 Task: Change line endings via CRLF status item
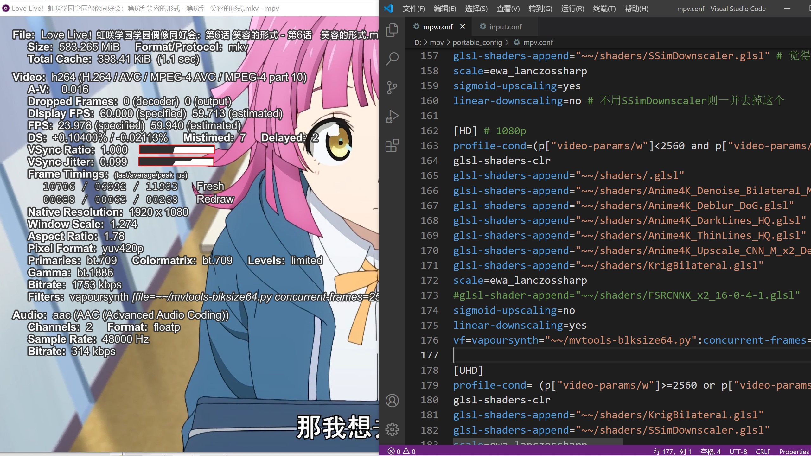click(x=763, y=451)
